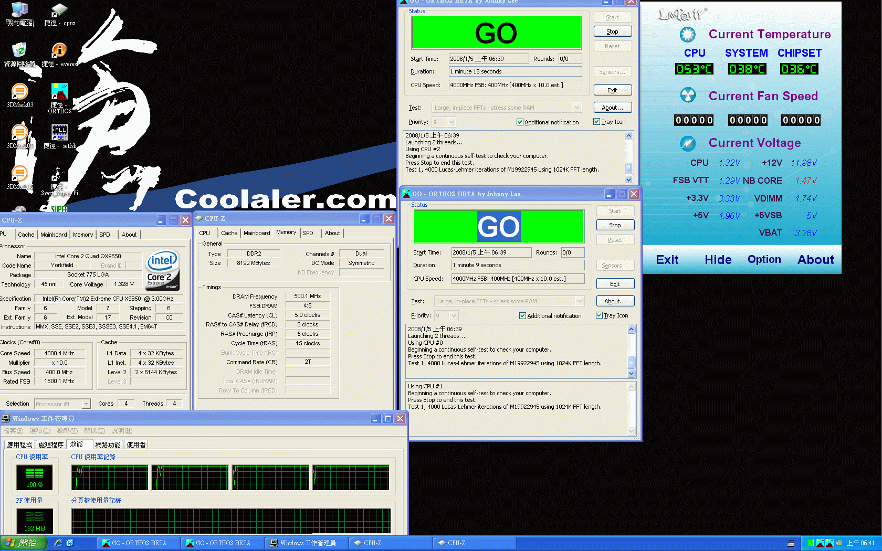Click Hide in the LanParty monitor

pyautogui.click(x=718, y=260)
